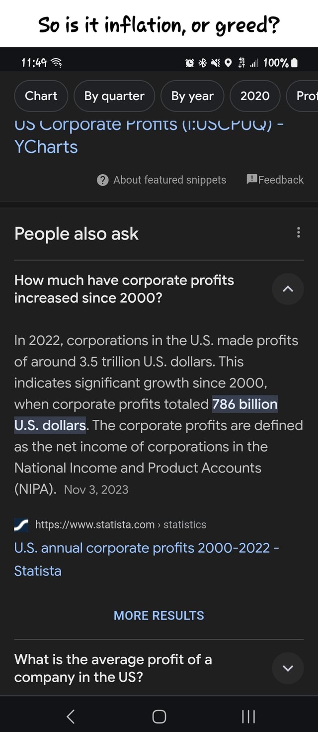Collapse the corporate profits since 2000 answer
The width and height of the screenshot is (318, 732).
288,289
